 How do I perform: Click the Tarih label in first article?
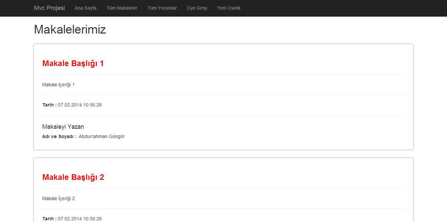pyautogui.click(x=49, y=105)
